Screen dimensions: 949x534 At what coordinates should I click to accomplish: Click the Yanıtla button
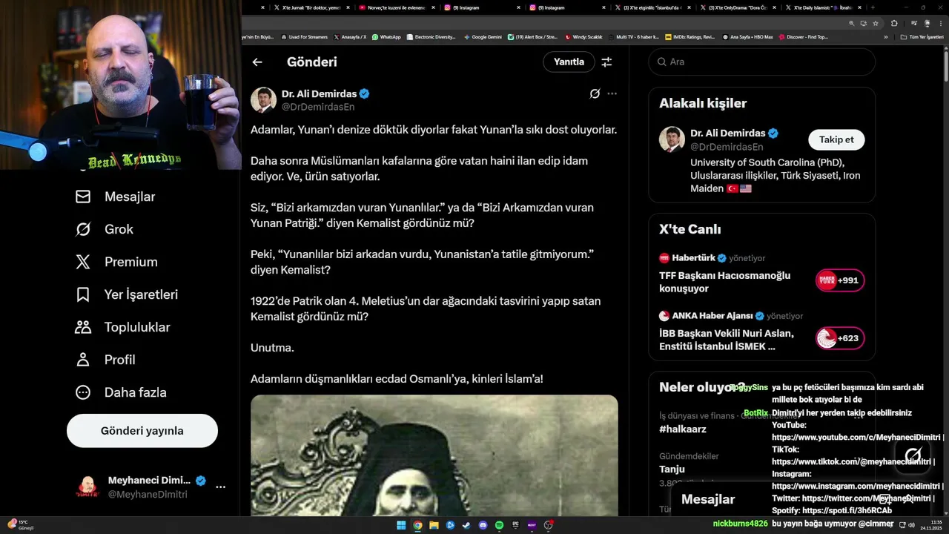click(x=569, y=62)
